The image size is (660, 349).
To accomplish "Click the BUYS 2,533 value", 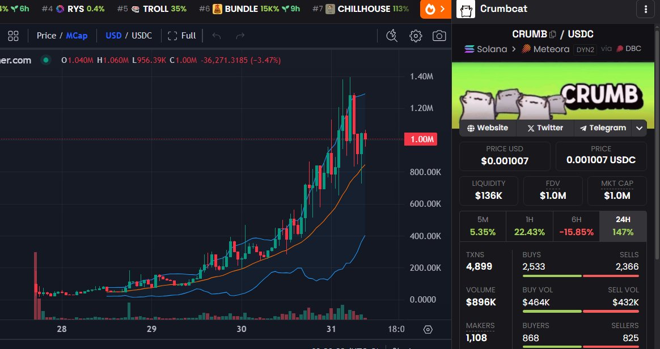I will click(x=534, y=267).
